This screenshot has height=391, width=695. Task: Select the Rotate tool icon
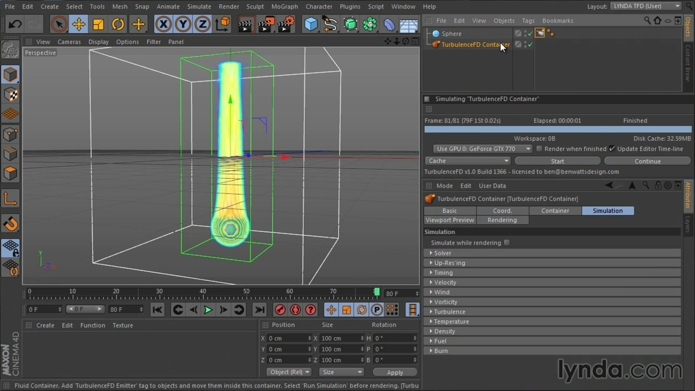click(118, 24)
